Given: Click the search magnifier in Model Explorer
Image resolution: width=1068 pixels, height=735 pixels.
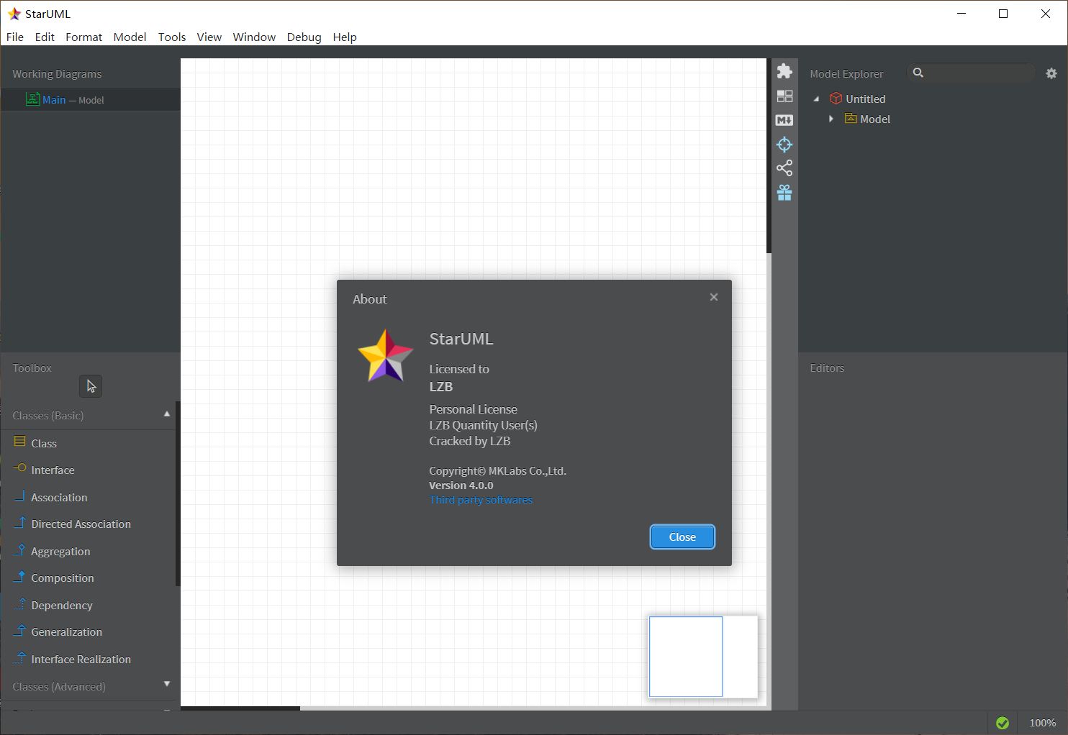Looking at the screenshot, I should [918, 73].
